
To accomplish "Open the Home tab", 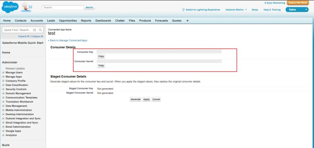I will pyautogui.click(x=7, y=20).
